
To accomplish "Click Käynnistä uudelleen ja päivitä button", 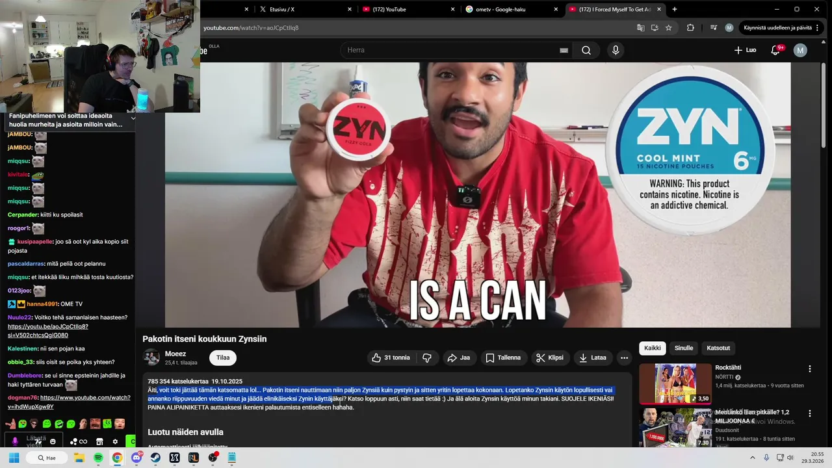I will [x=781, y=28].
